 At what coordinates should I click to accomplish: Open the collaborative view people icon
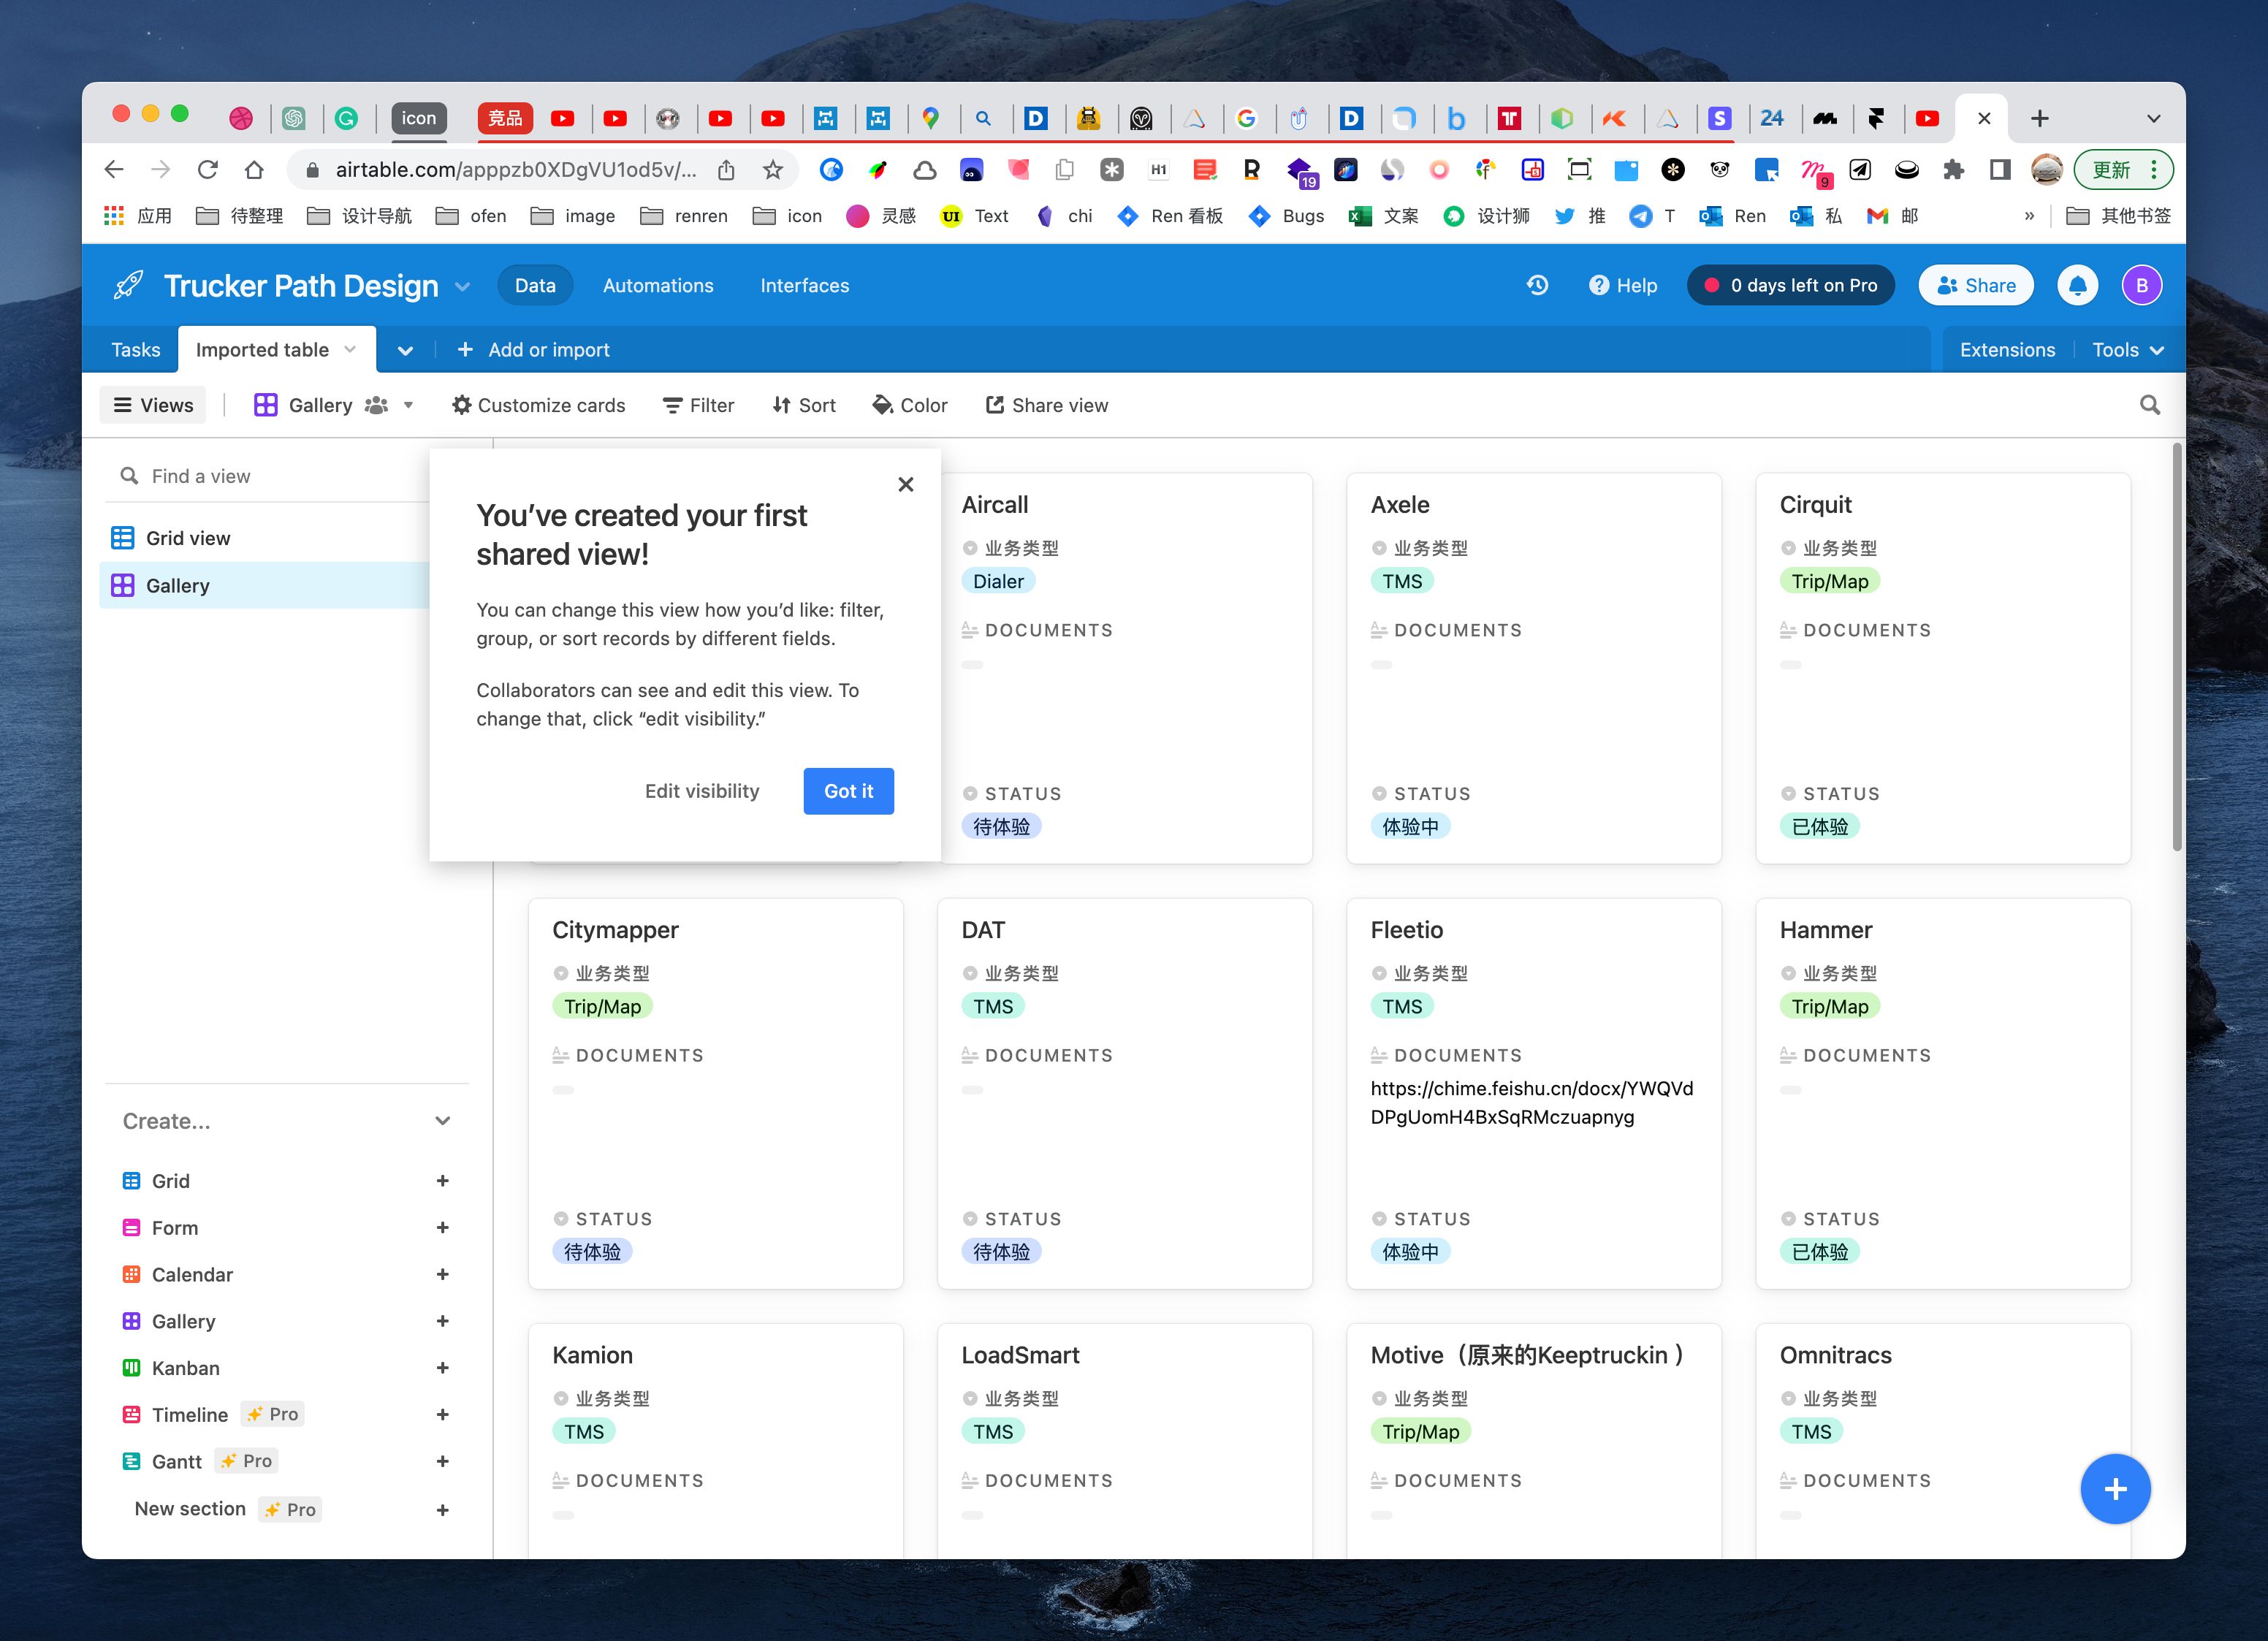coord(376,405)
